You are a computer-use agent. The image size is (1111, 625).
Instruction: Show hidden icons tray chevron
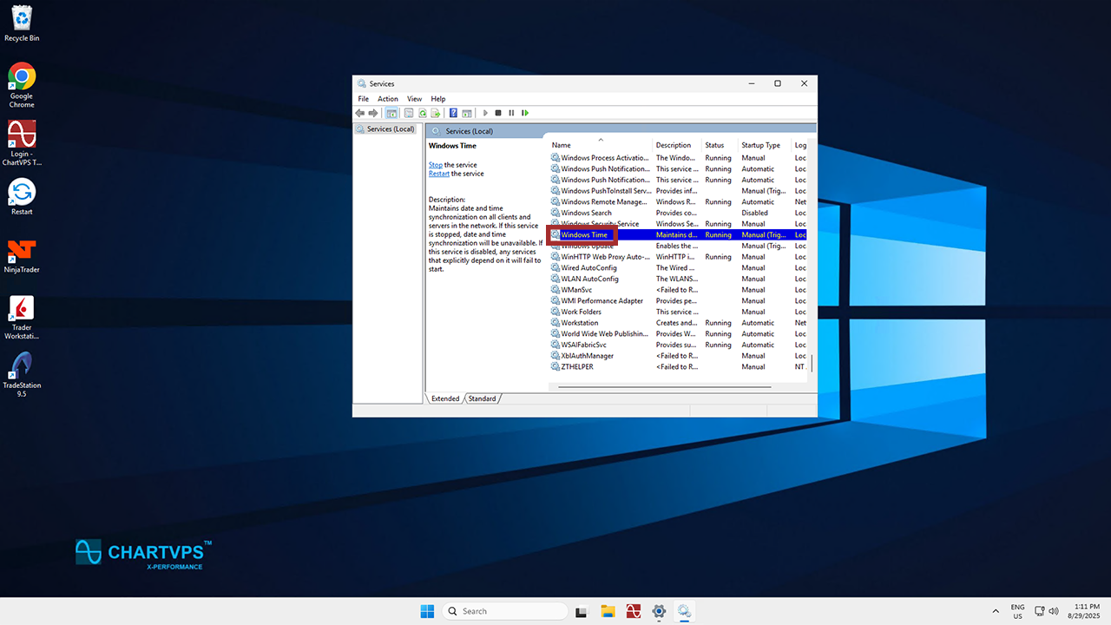995,611
